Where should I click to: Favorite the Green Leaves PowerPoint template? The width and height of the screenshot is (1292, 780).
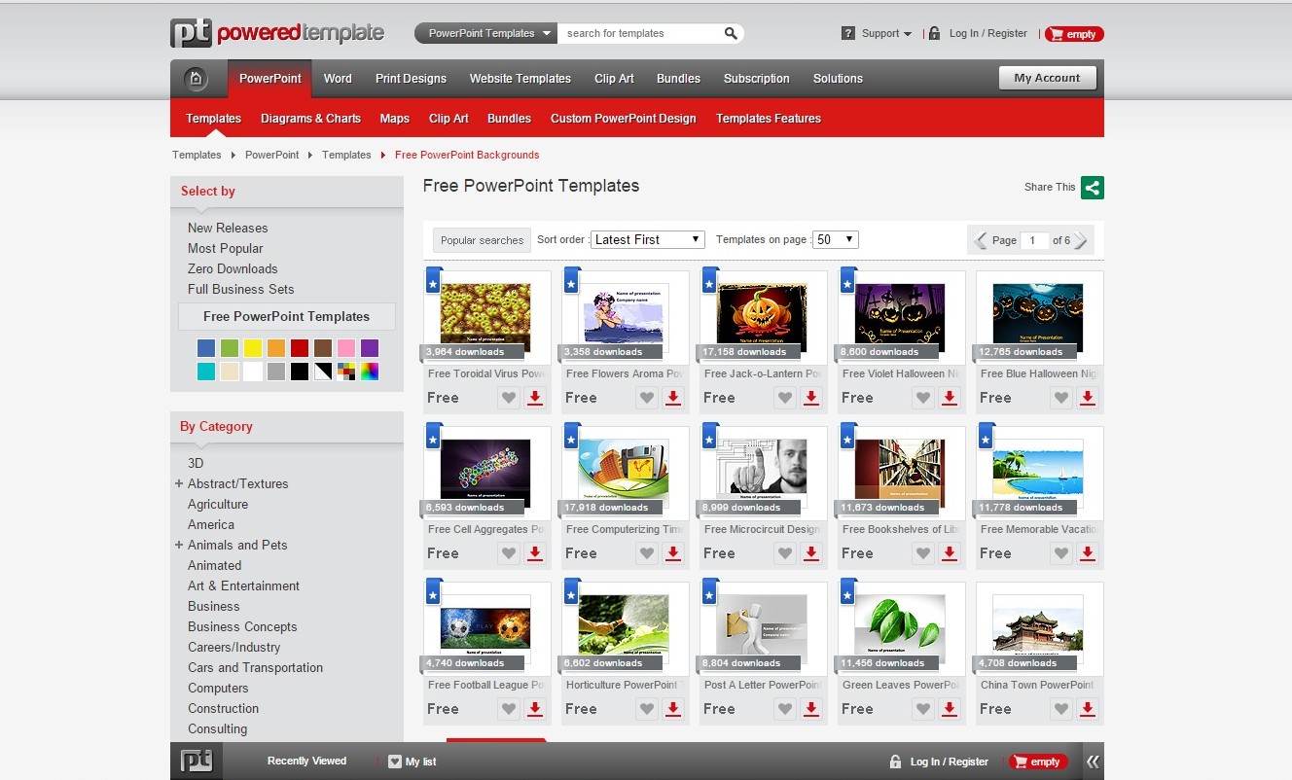click(923, 709)
